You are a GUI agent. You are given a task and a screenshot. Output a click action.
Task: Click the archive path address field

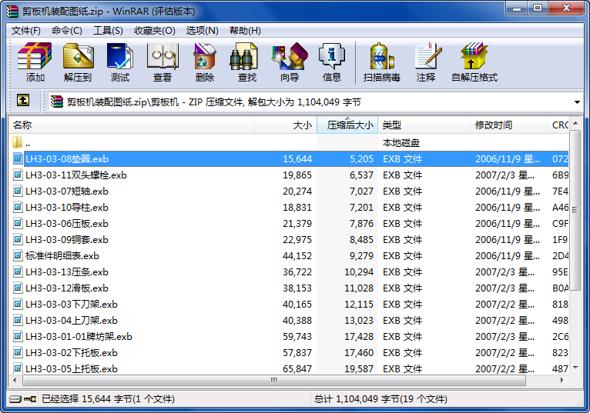[314, 102]
